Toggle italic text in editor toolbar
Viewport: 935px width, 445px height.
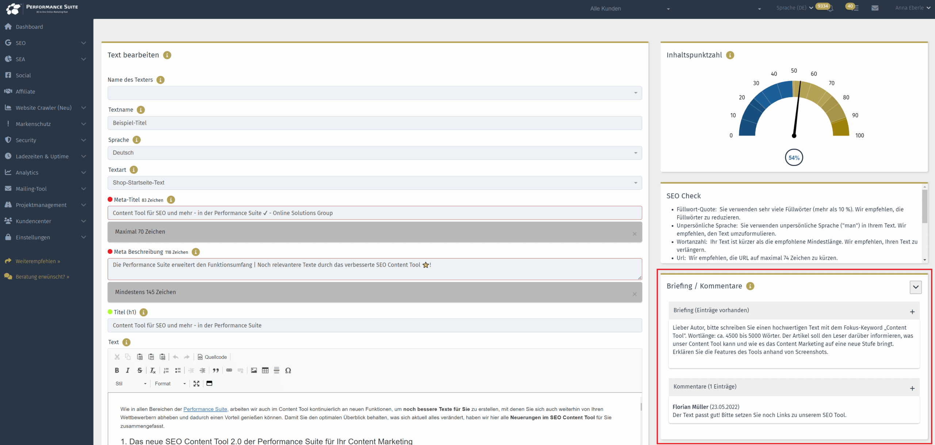coord(128,370)
